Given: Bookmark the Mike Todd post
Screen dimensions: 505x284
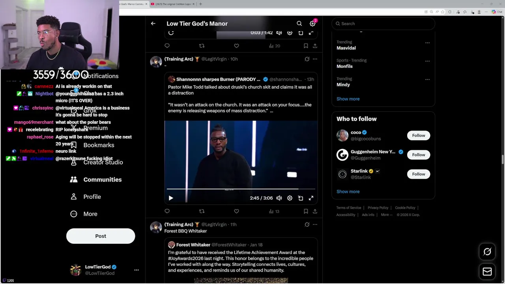Looking at the screenshot, I should tap(306, 211).
